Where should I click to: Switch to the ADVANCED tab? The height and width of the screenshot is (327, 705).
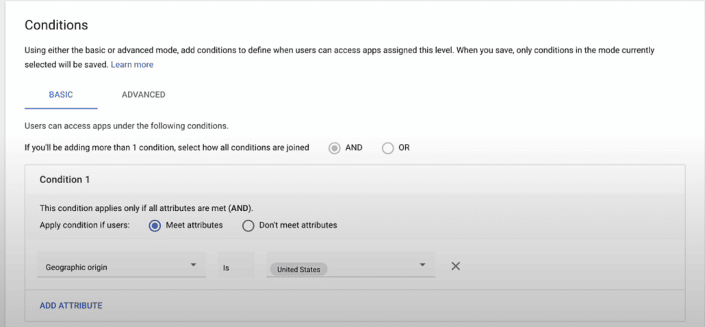144,95
